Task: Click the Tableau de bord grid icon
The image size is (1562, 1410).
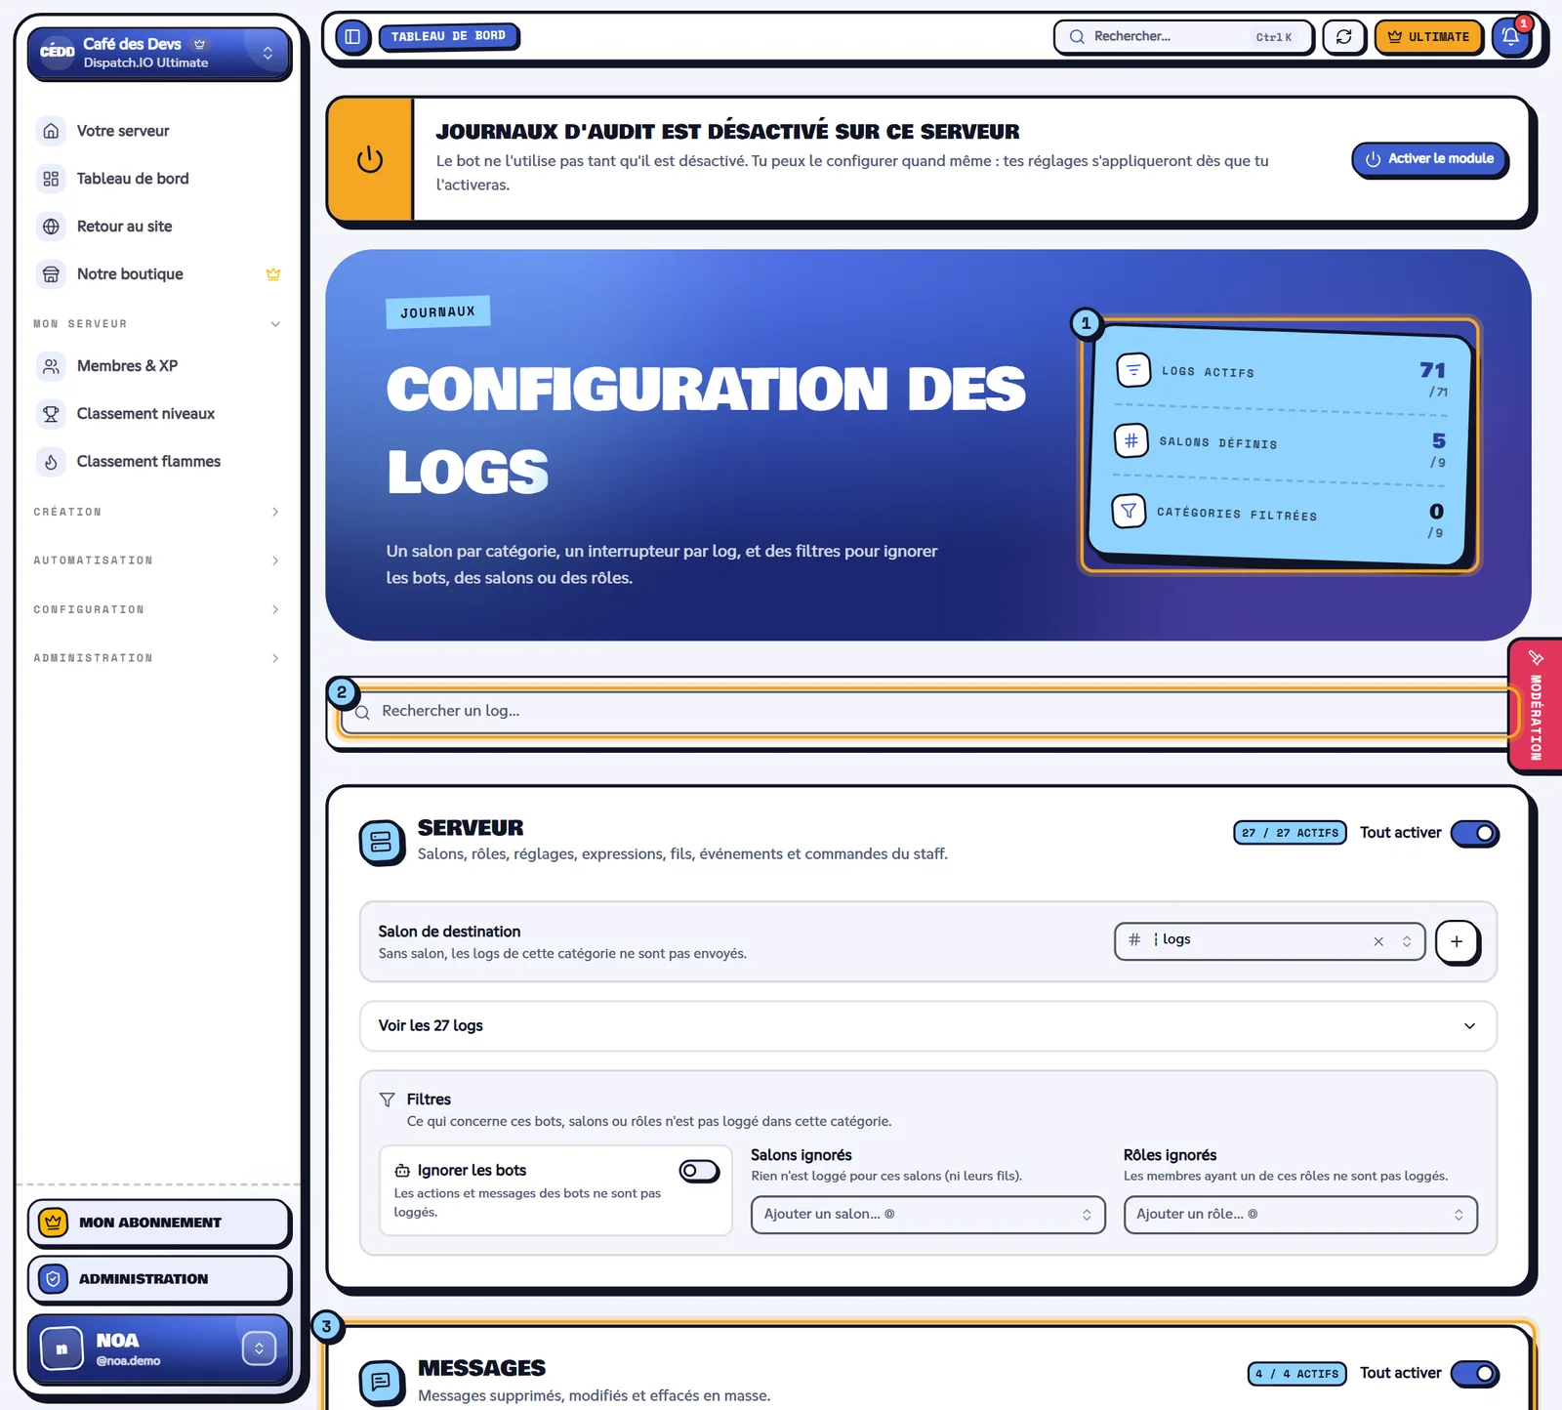Action: click(51, 179)
